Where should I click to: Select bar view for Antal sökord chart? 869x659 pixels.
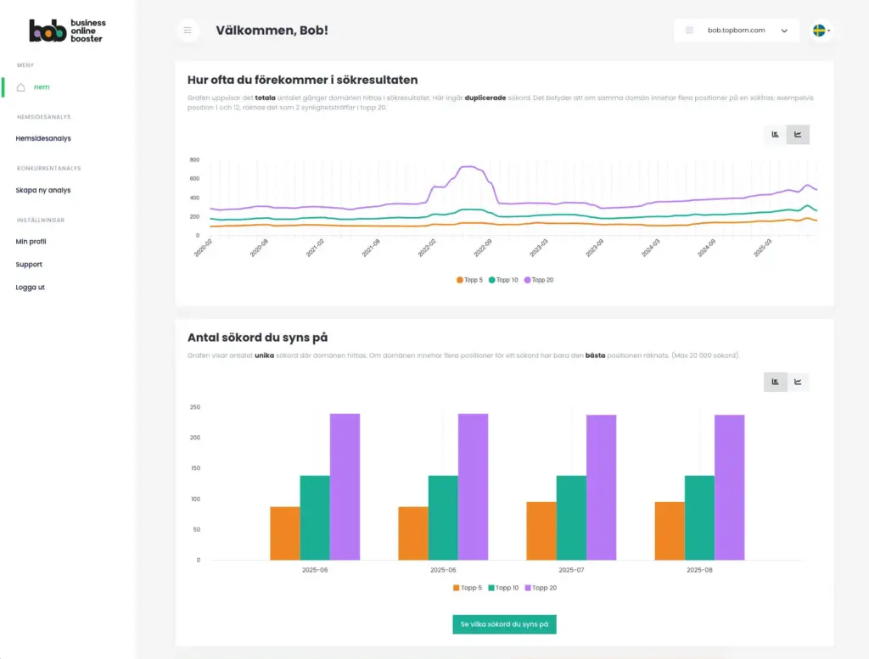pos(775,382)
